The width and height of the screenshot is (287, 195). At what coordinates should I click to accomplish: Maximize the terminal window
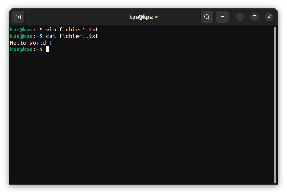255,17
